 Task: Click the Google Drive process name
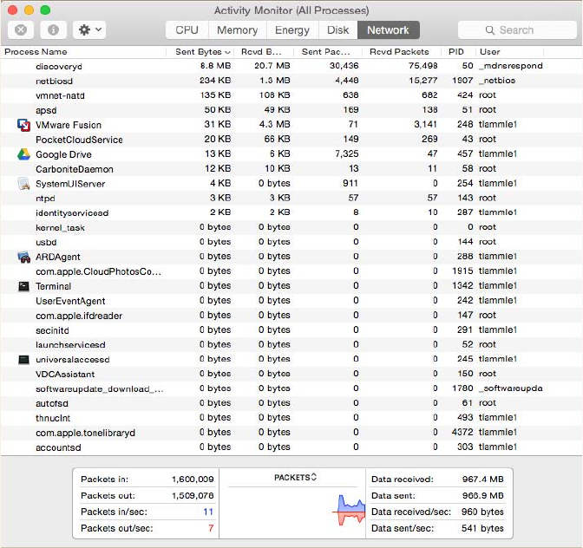63,154
